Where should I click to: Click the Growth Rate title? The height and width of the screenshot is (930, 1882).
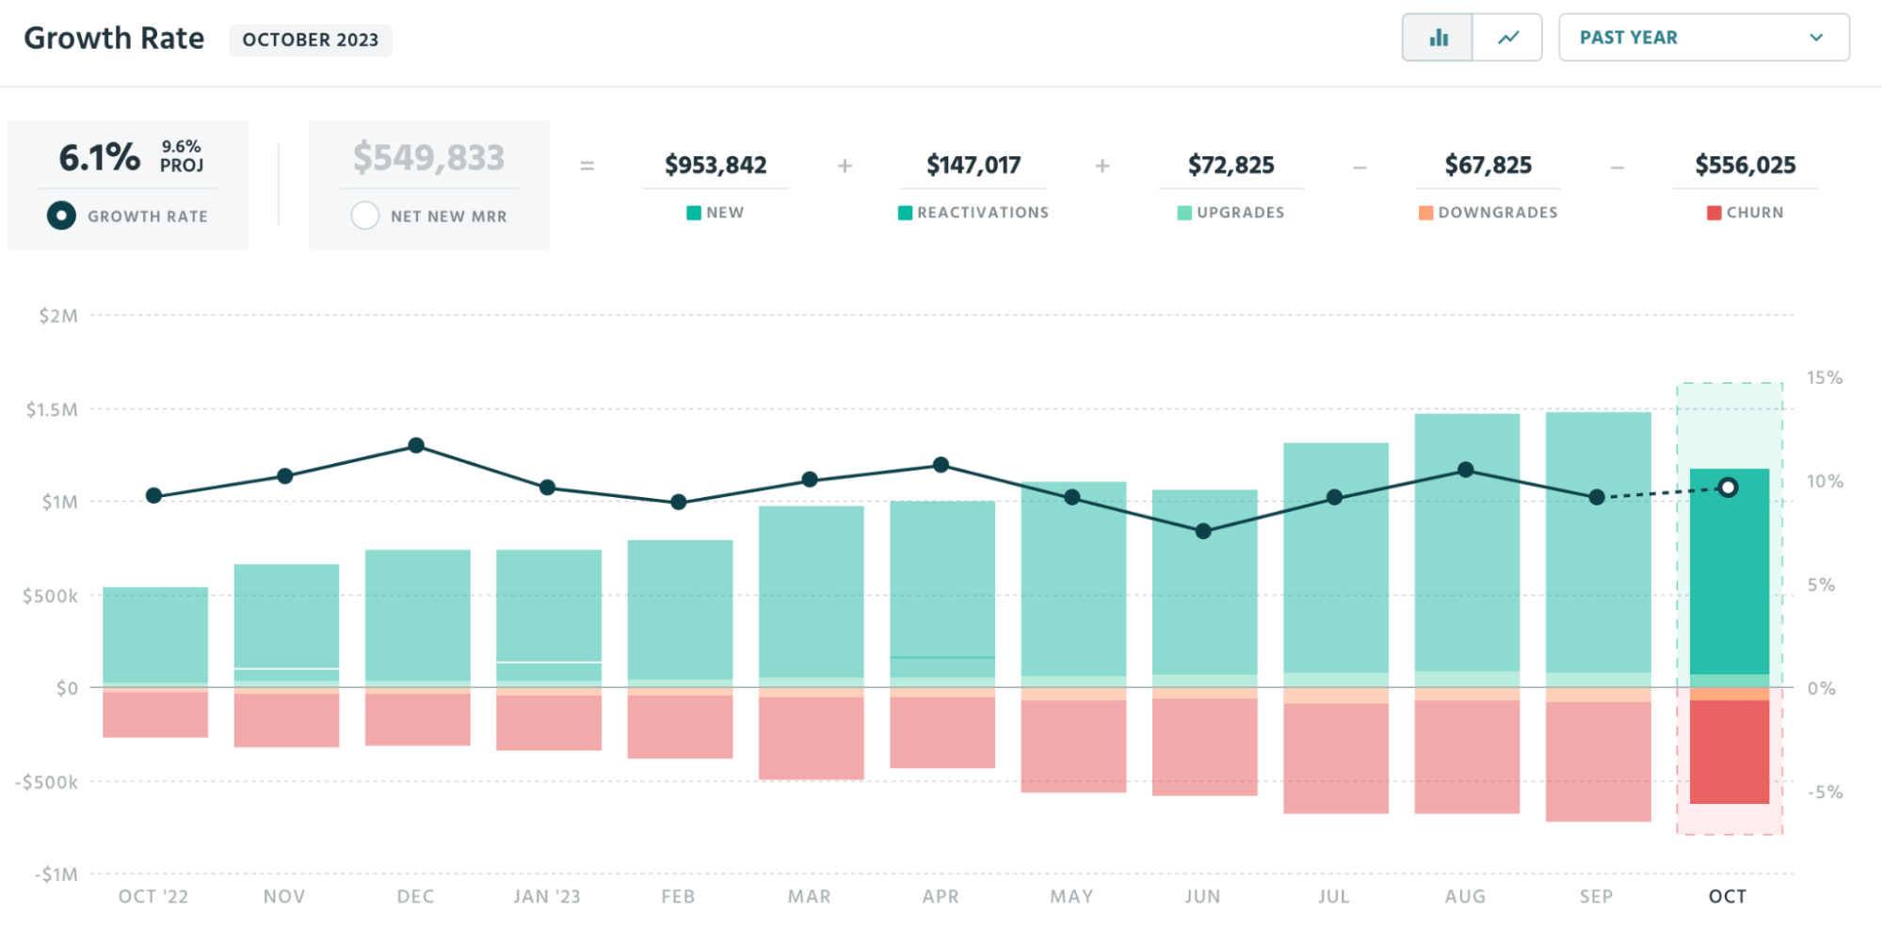coord(114,38)
